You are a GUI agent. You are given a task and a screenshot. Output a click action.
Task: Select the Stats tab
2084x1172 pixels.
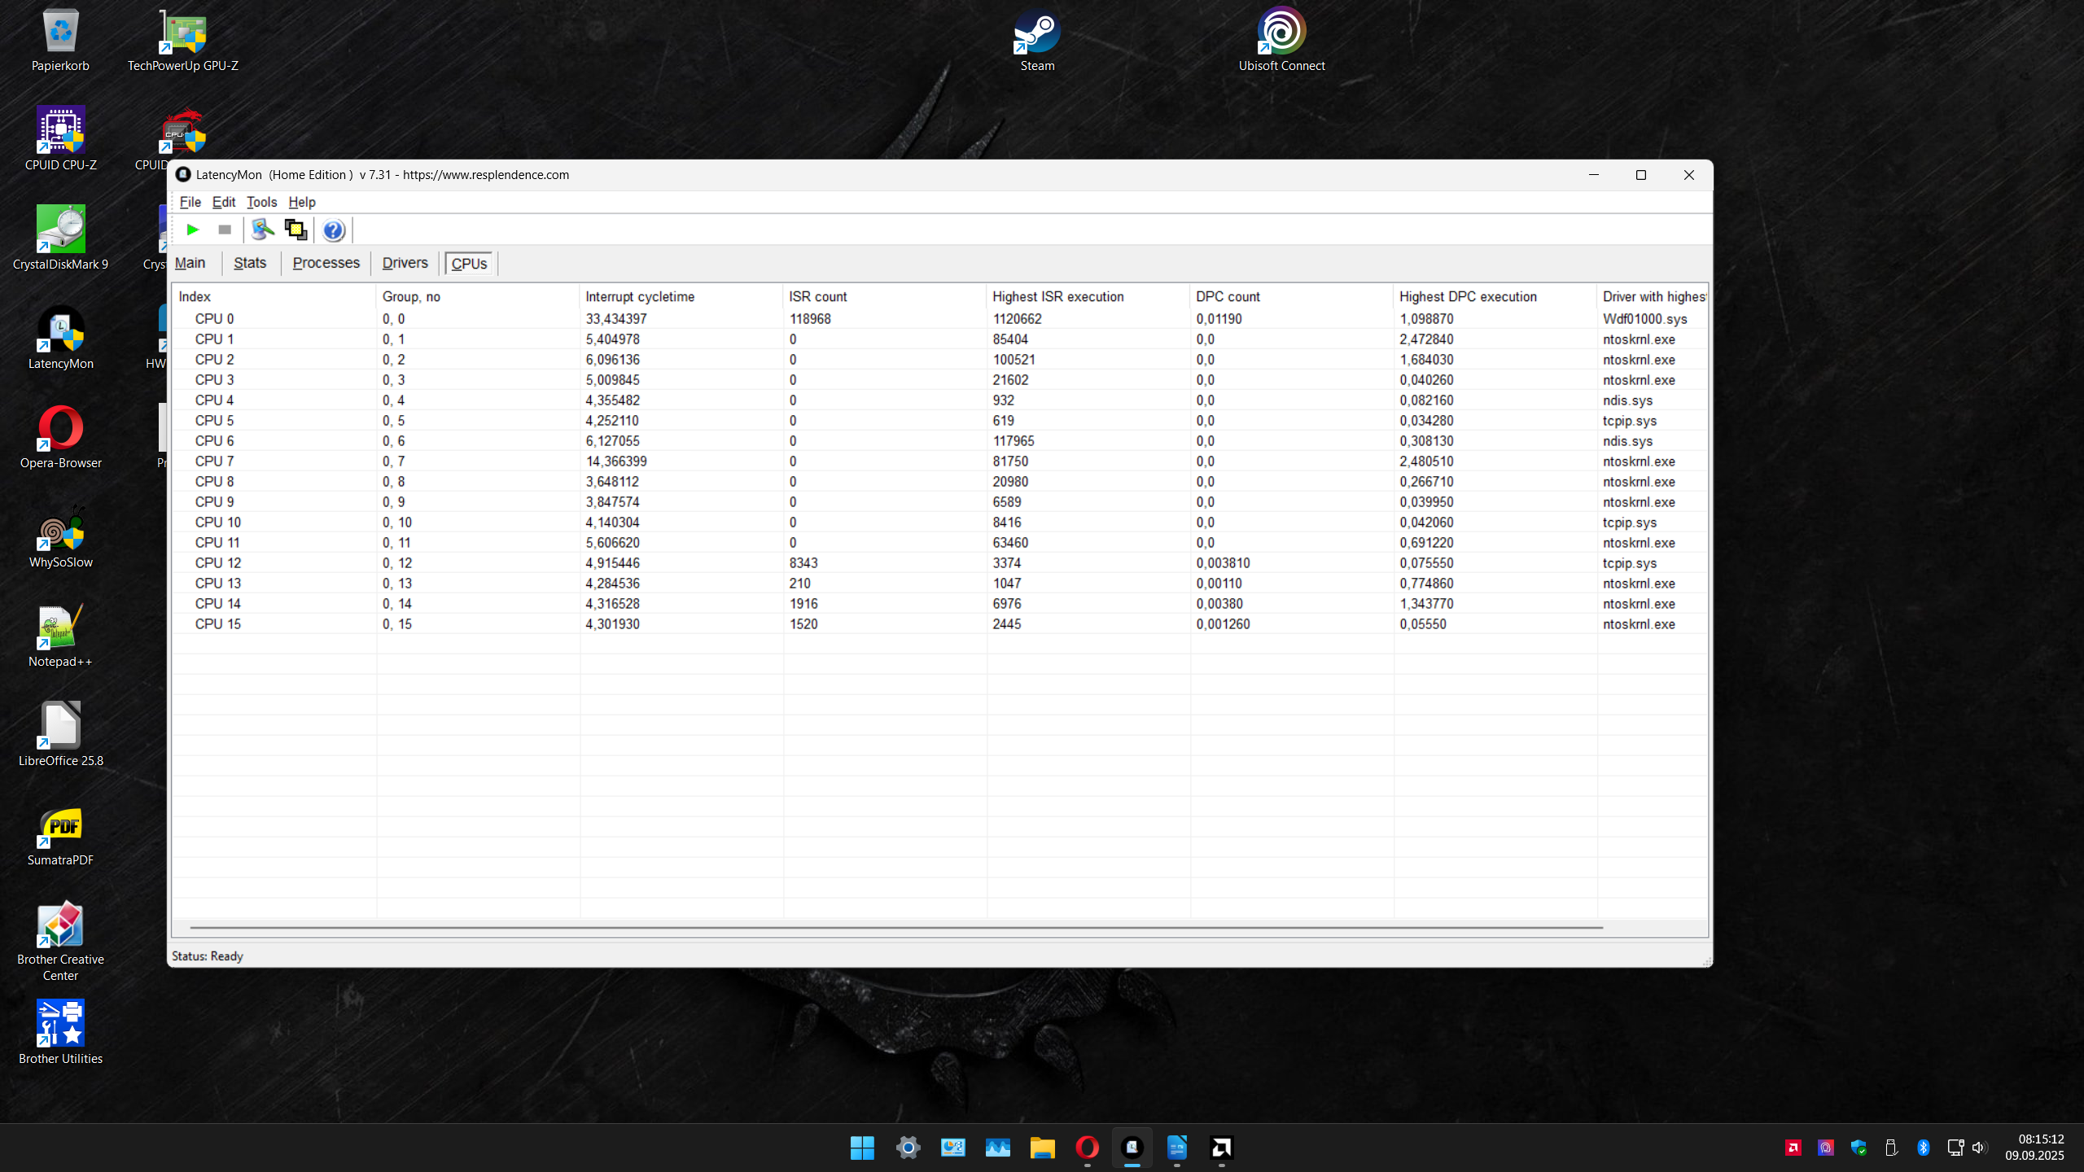(249, 263)
